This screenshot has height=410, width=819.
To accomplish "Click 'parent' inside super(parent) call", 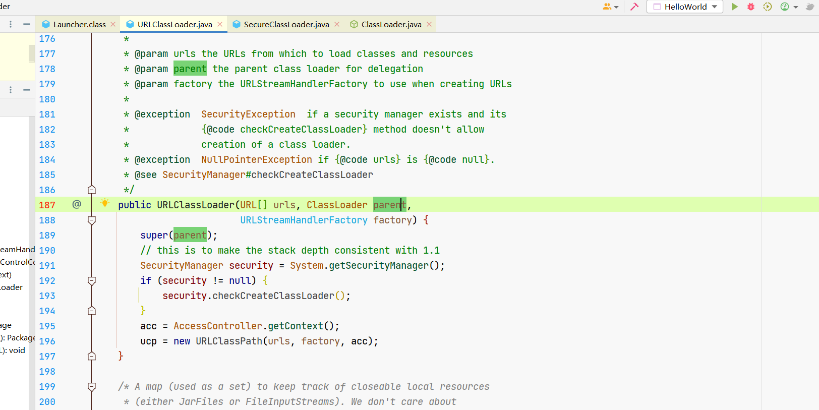I will coord(190,235).
